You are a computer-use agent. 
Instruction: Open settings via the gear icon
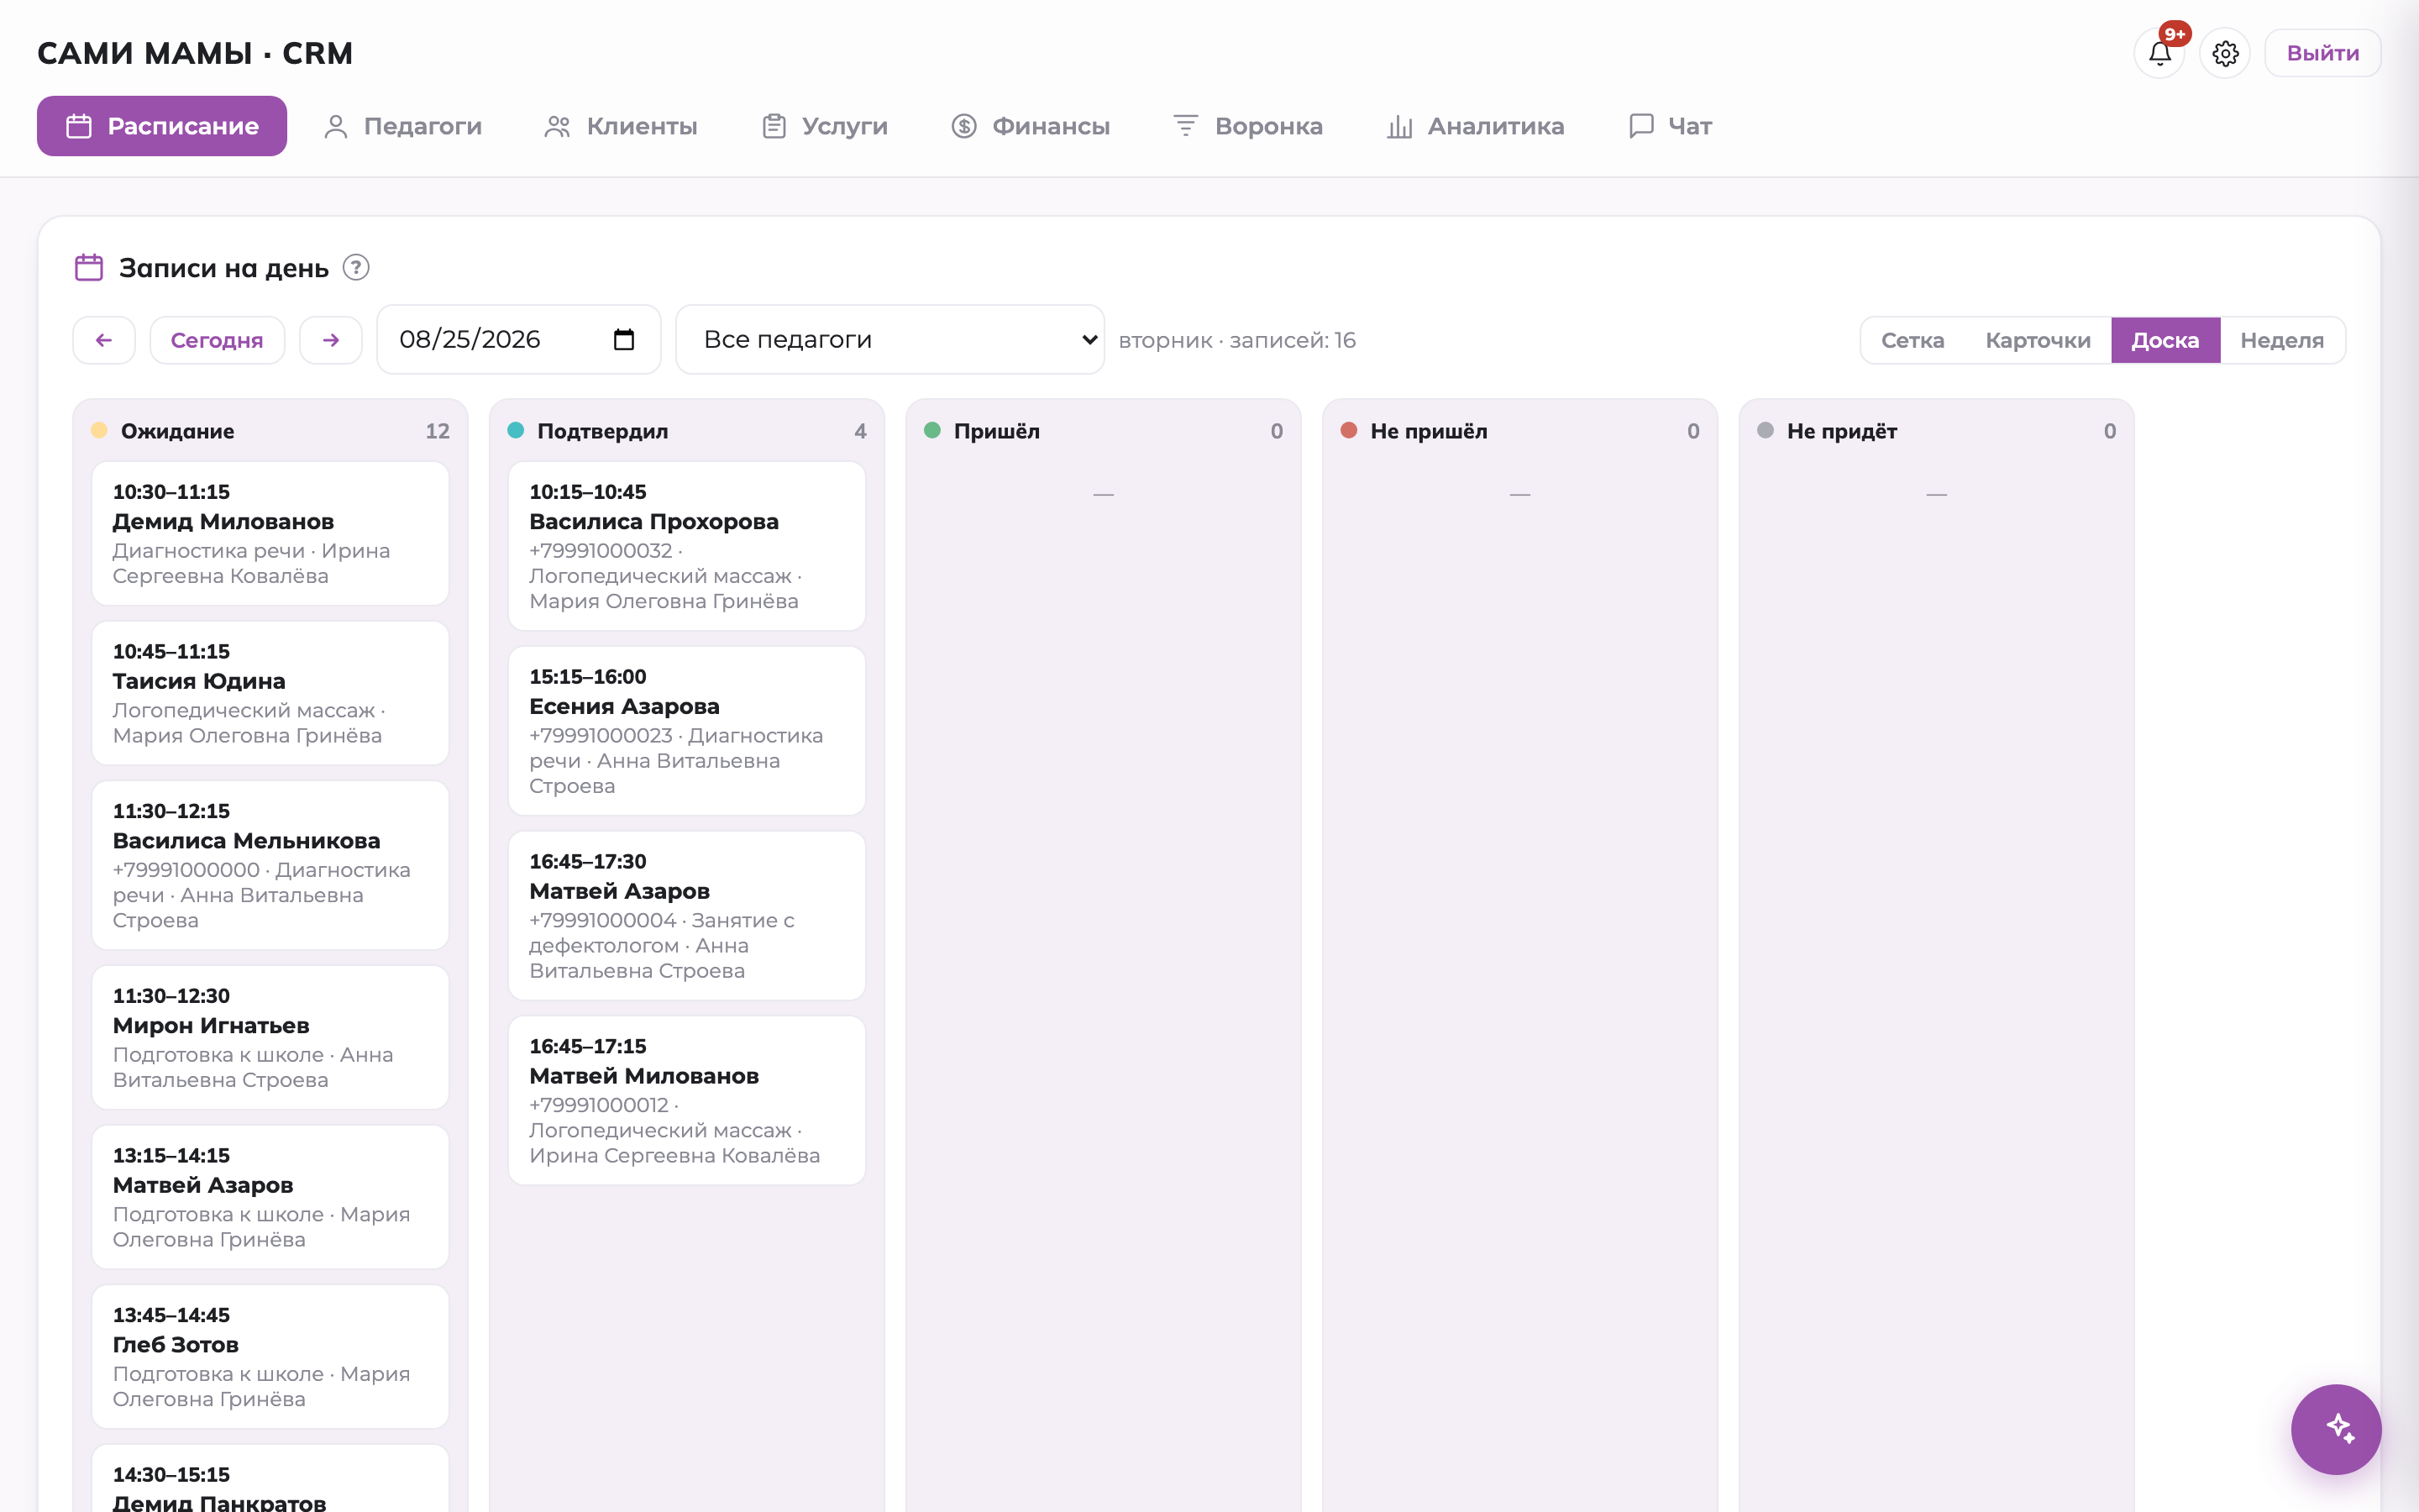pyautogui.click(x=2225, y=53)
